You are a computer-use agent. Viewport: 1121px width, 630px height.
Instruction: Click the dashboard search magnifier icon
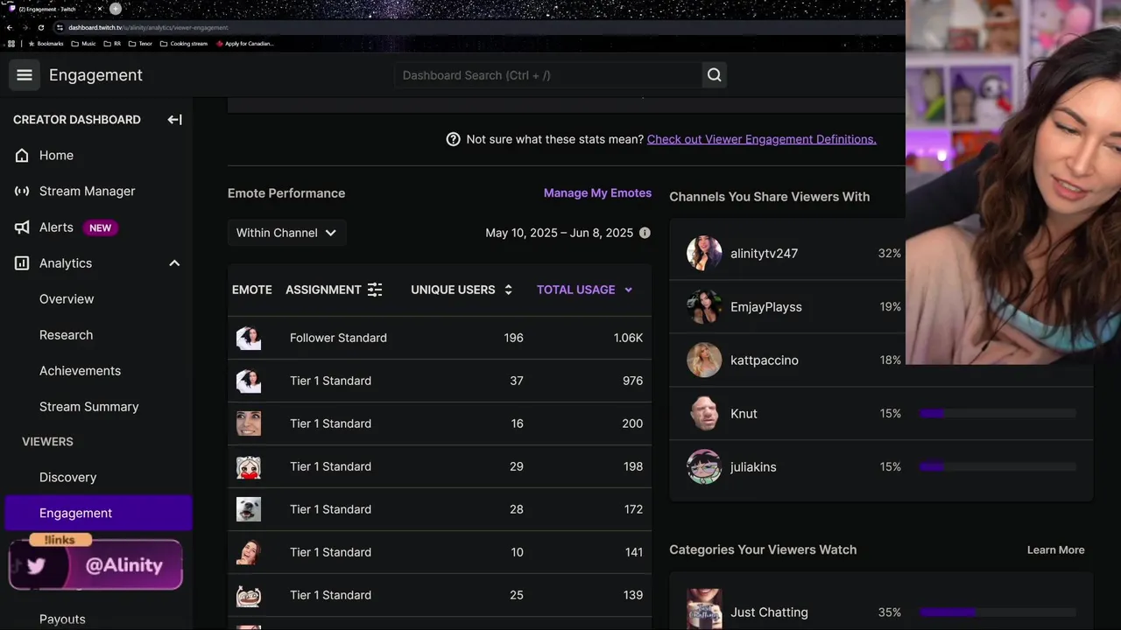click(x=715, y=75)
